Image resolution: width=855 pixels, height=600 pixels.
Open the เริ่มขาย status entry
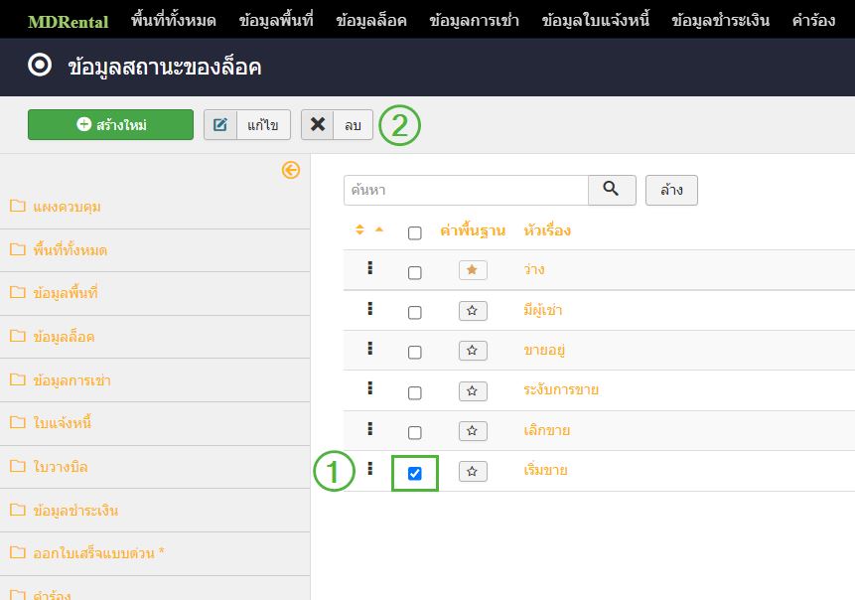[x=545, y=470]
